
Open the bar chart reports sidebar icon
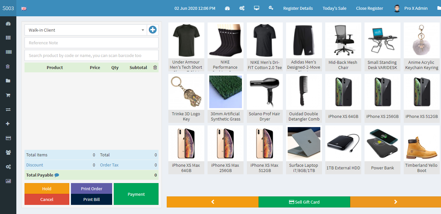coord(8,181)
